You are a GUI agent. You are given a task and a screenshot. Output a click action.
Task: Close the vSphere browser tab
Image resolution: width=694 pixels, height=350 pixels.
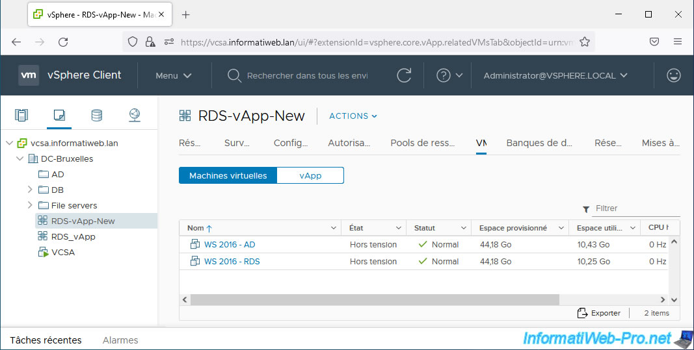pos(161,14)
